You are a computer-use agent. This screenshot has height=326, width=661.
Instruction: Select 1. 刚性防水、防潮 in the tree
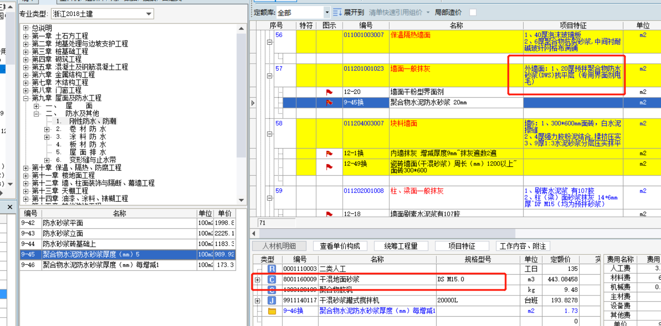click(x=86, y=121)
